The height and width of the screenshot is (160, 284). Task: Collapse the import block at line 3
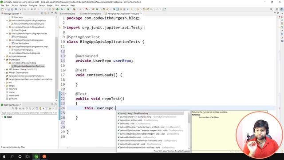pos(66,28)
